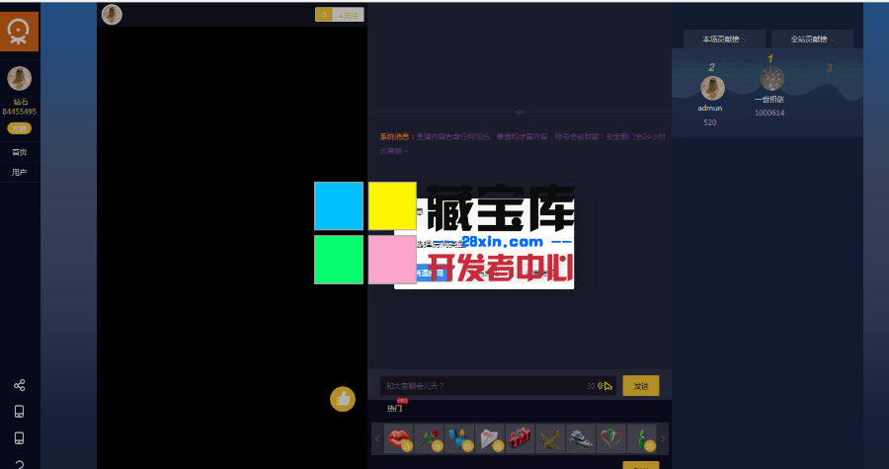Select the paper airplane gift
The height and width of the screenshot is (469, 889).
pos(490,438)
